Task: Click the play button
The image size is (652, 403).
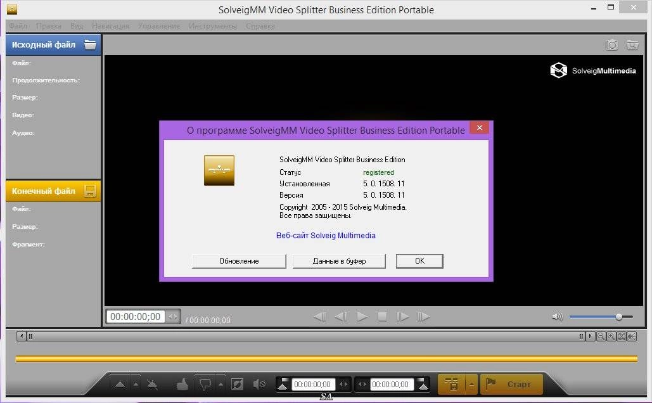Action: point(362,317)
